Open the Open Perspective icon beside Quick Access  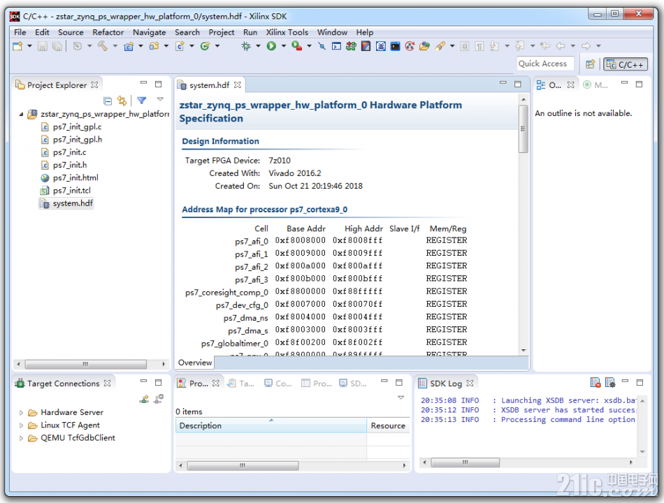591,64
